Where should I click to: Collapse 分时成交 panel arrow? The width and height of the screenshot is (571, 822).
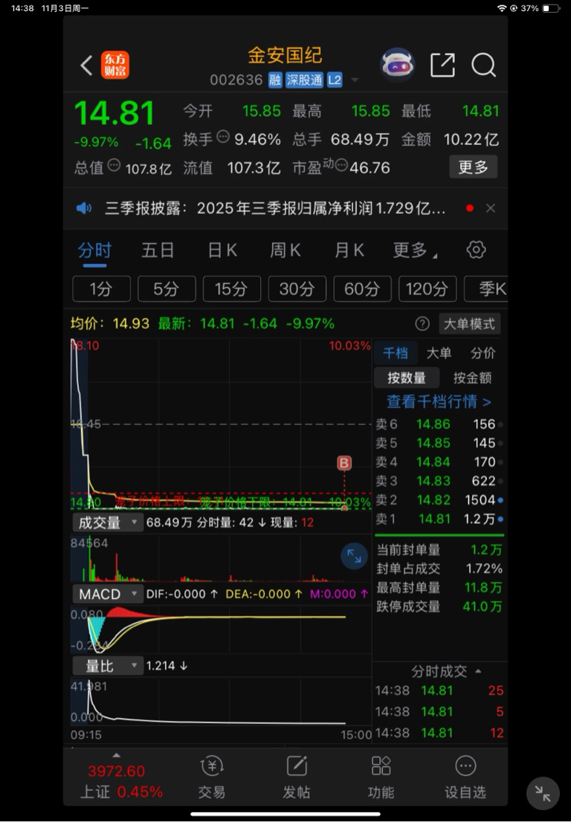[478, 672]
